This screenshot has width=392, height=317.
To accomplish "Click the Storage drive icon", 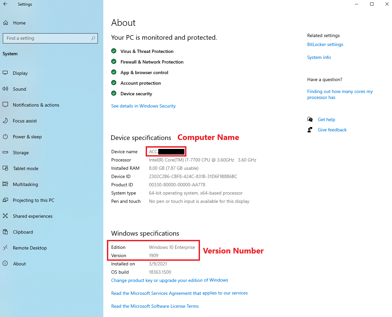I will click(5, 153).
